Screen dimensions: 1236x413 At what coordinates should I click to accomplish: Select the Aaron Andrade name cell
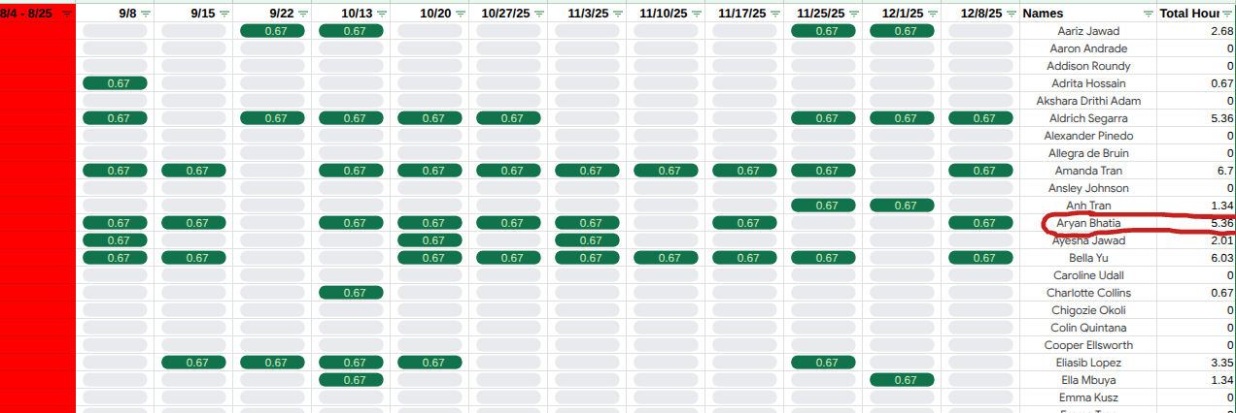point(1088,48)
